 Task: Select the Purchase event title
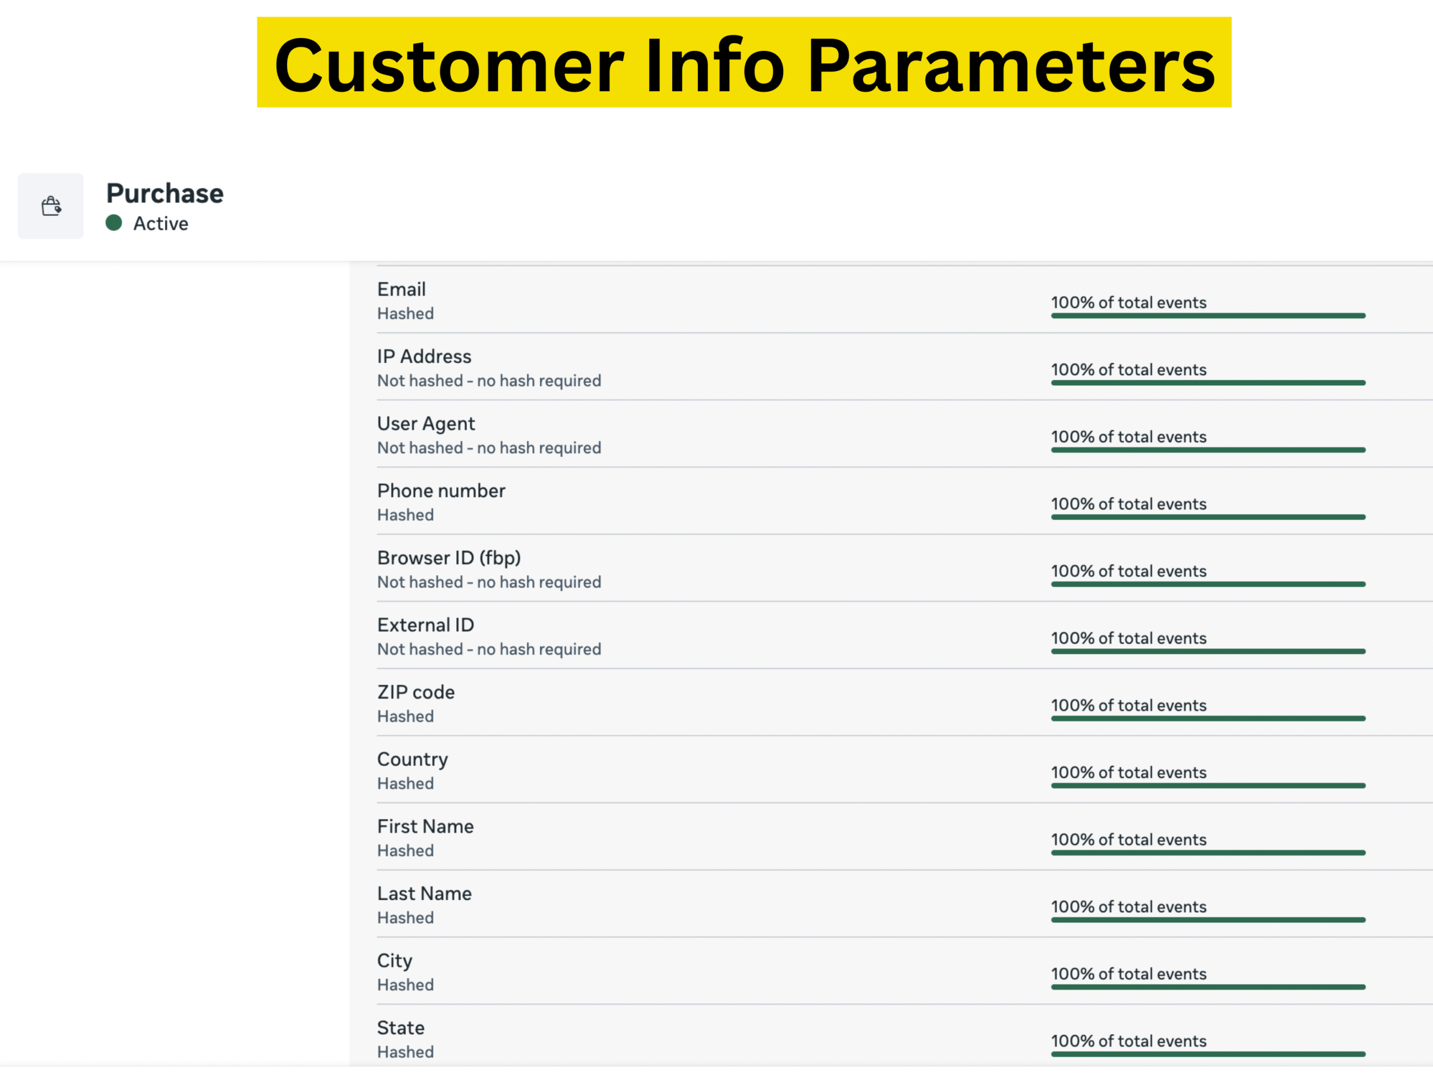click(x=165, y=193)
